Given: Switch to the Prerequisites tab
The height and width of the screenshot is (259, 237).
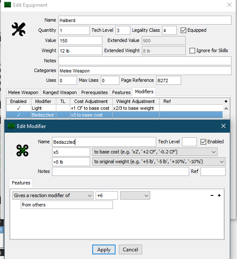Looking at the screenshot, I should [x=94, y=92].
